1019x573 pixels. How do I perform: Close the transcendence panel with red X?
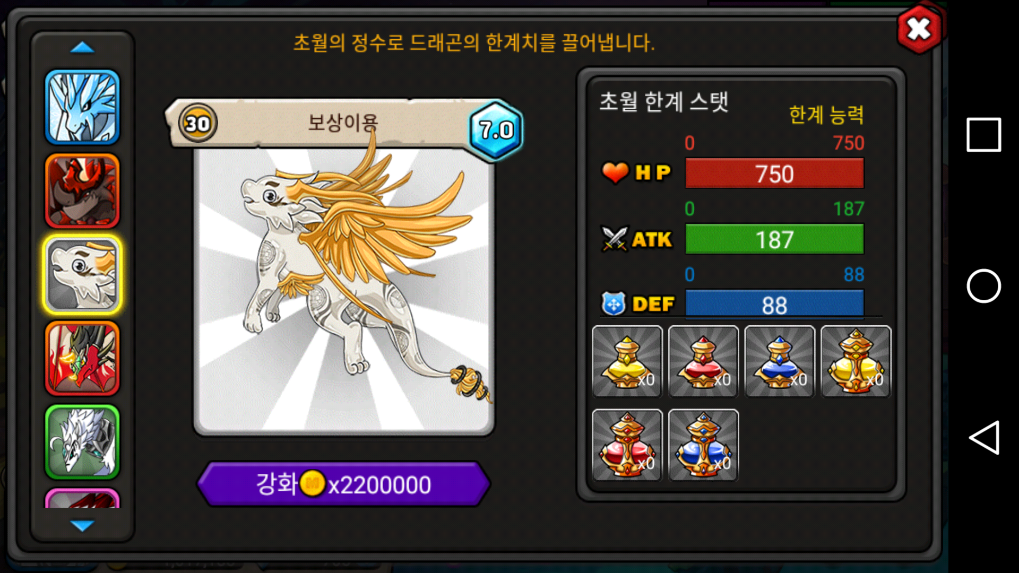(919, 29)
